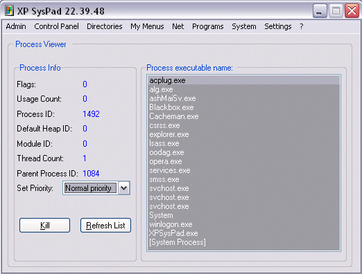
Task: Select winlogon.exe in the process list
Action: point(243,224)
